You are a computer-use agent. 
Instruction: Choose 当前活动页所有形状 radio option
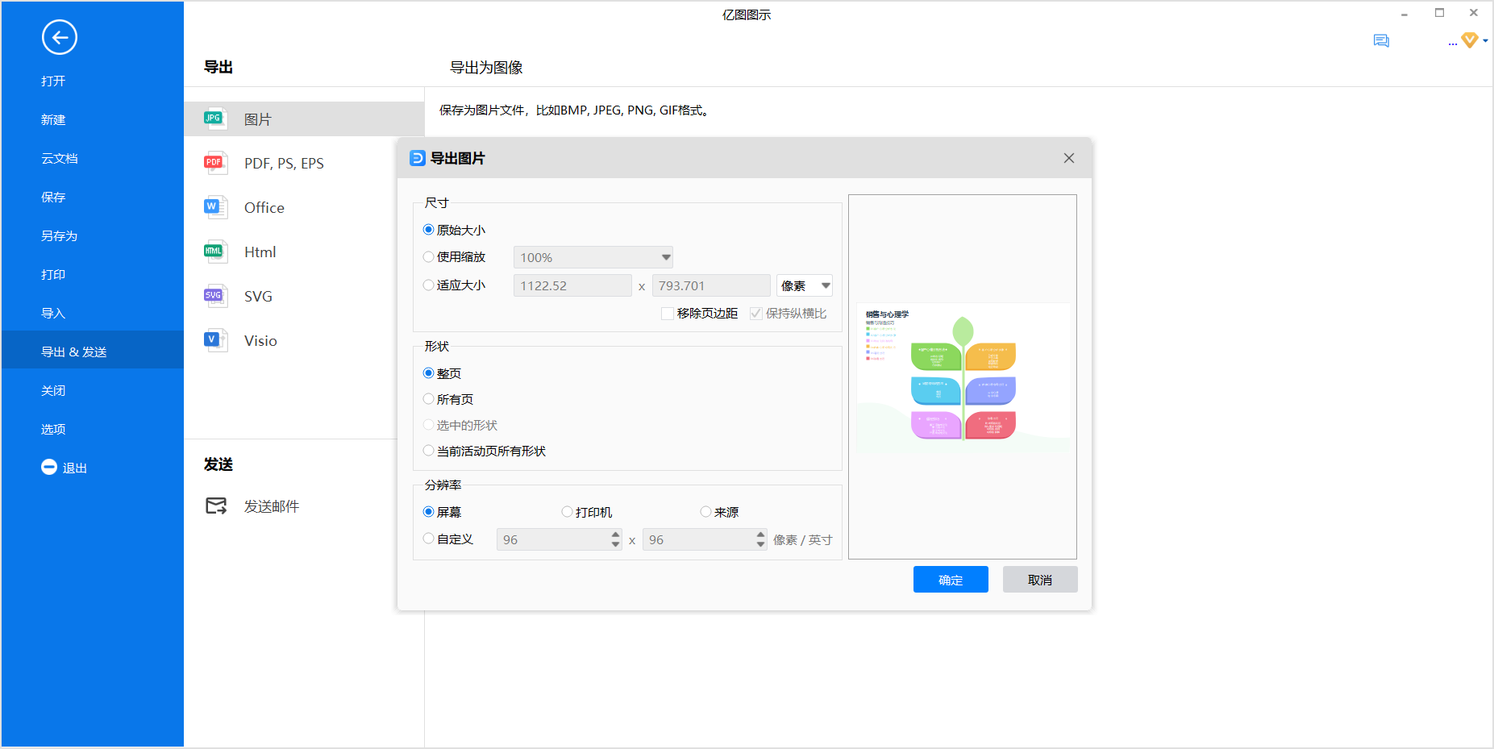[428, 451]
